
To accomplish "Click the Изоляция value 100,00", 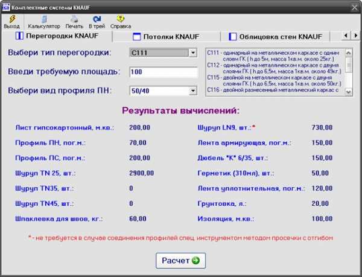I will click(x=322, y=218).
